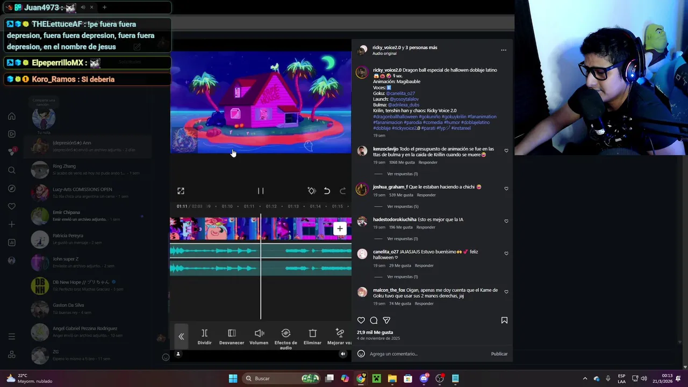Redo the edit with the forward arrow
This screenshot has height=387, width=688.
click(x=342, y=191)
